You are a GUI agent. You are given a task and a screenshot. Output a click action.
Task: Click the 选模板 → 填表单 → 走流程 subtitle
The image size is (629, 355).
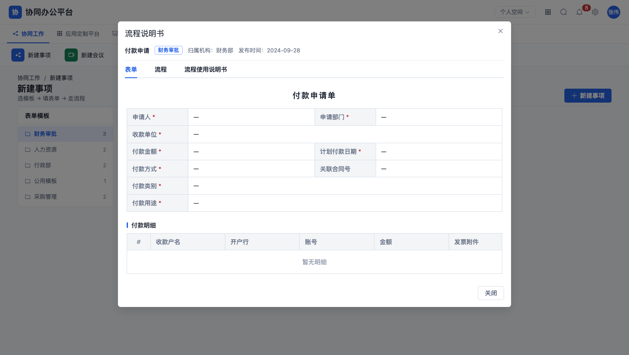pos(51,99)
